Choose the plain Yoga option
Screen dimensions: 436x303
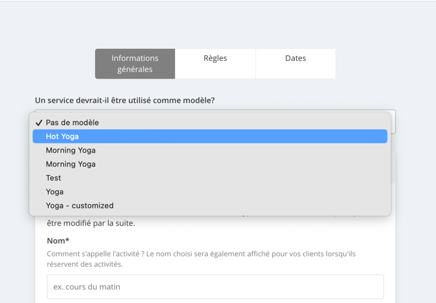click(x=210, y=192)
